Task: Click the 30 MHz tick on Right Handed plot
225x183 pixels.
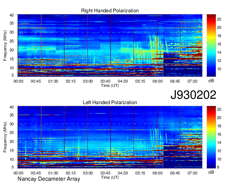Action: (12, 32)
